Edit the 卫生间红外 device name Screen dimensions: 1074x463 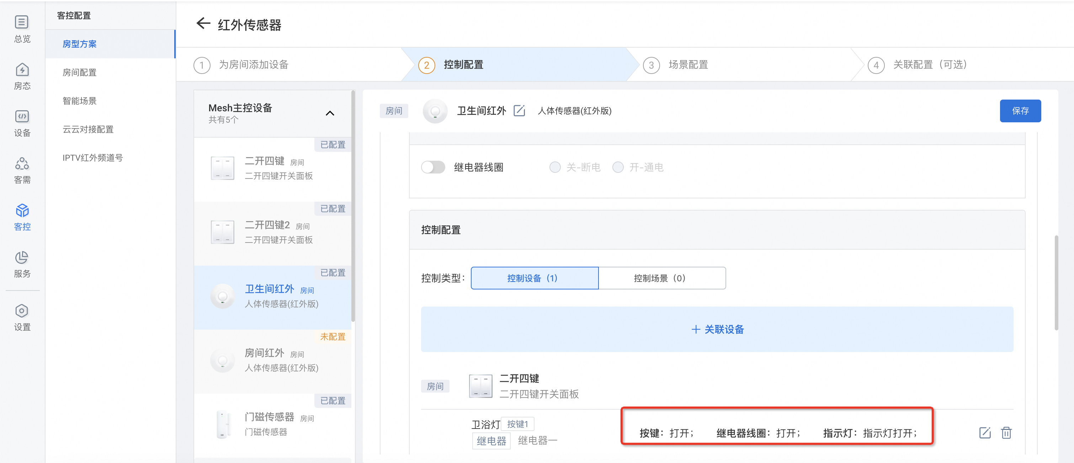pos(519,111)
